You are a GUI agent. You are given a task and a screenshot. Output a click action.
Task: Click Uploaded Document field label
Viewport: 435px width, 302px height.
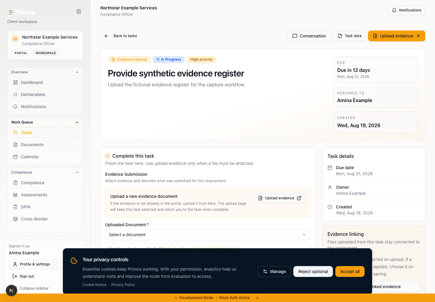tap(127, 225)
